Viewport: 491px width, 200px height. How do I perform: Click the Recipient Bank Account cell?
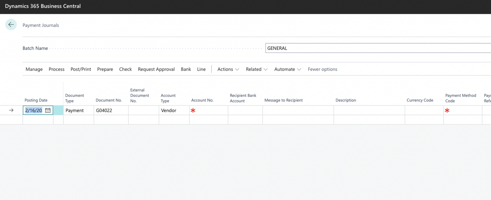(x=245, y=110)
